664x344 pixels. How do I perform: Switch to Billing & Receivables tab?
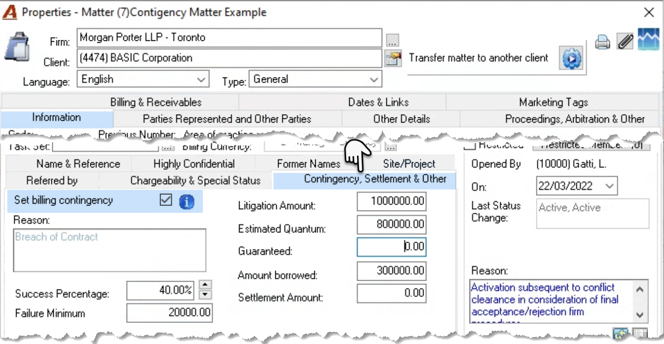click(156, 102)
